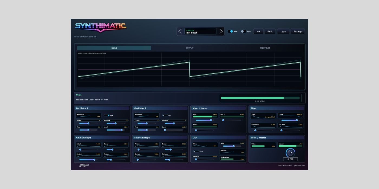The height and width of the screenshot is (189, 379).
Task: Open the piruzlabs.com link
Action: 299,166
